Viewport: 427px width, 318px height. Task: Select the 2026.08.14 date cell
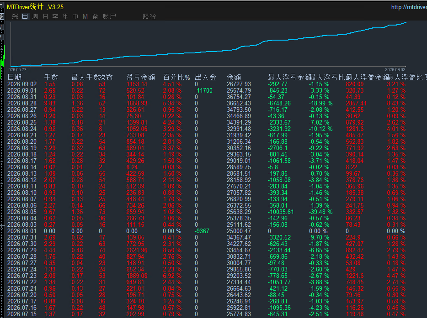coord(22,167)
